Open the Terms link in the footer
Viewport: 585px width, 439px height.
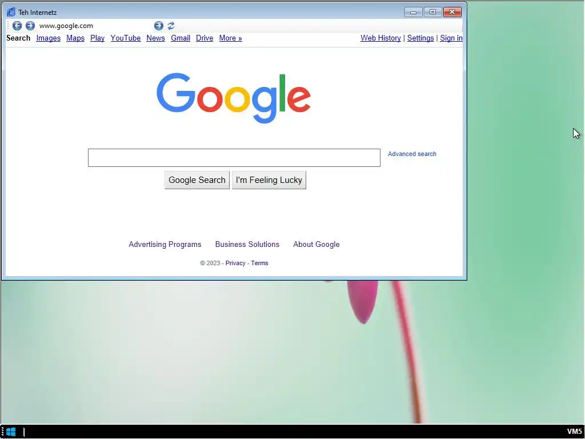pyautogui.click(x=259, y=263)
